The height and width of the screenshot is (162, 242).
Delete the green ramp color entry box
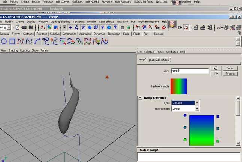click(218, 141)
